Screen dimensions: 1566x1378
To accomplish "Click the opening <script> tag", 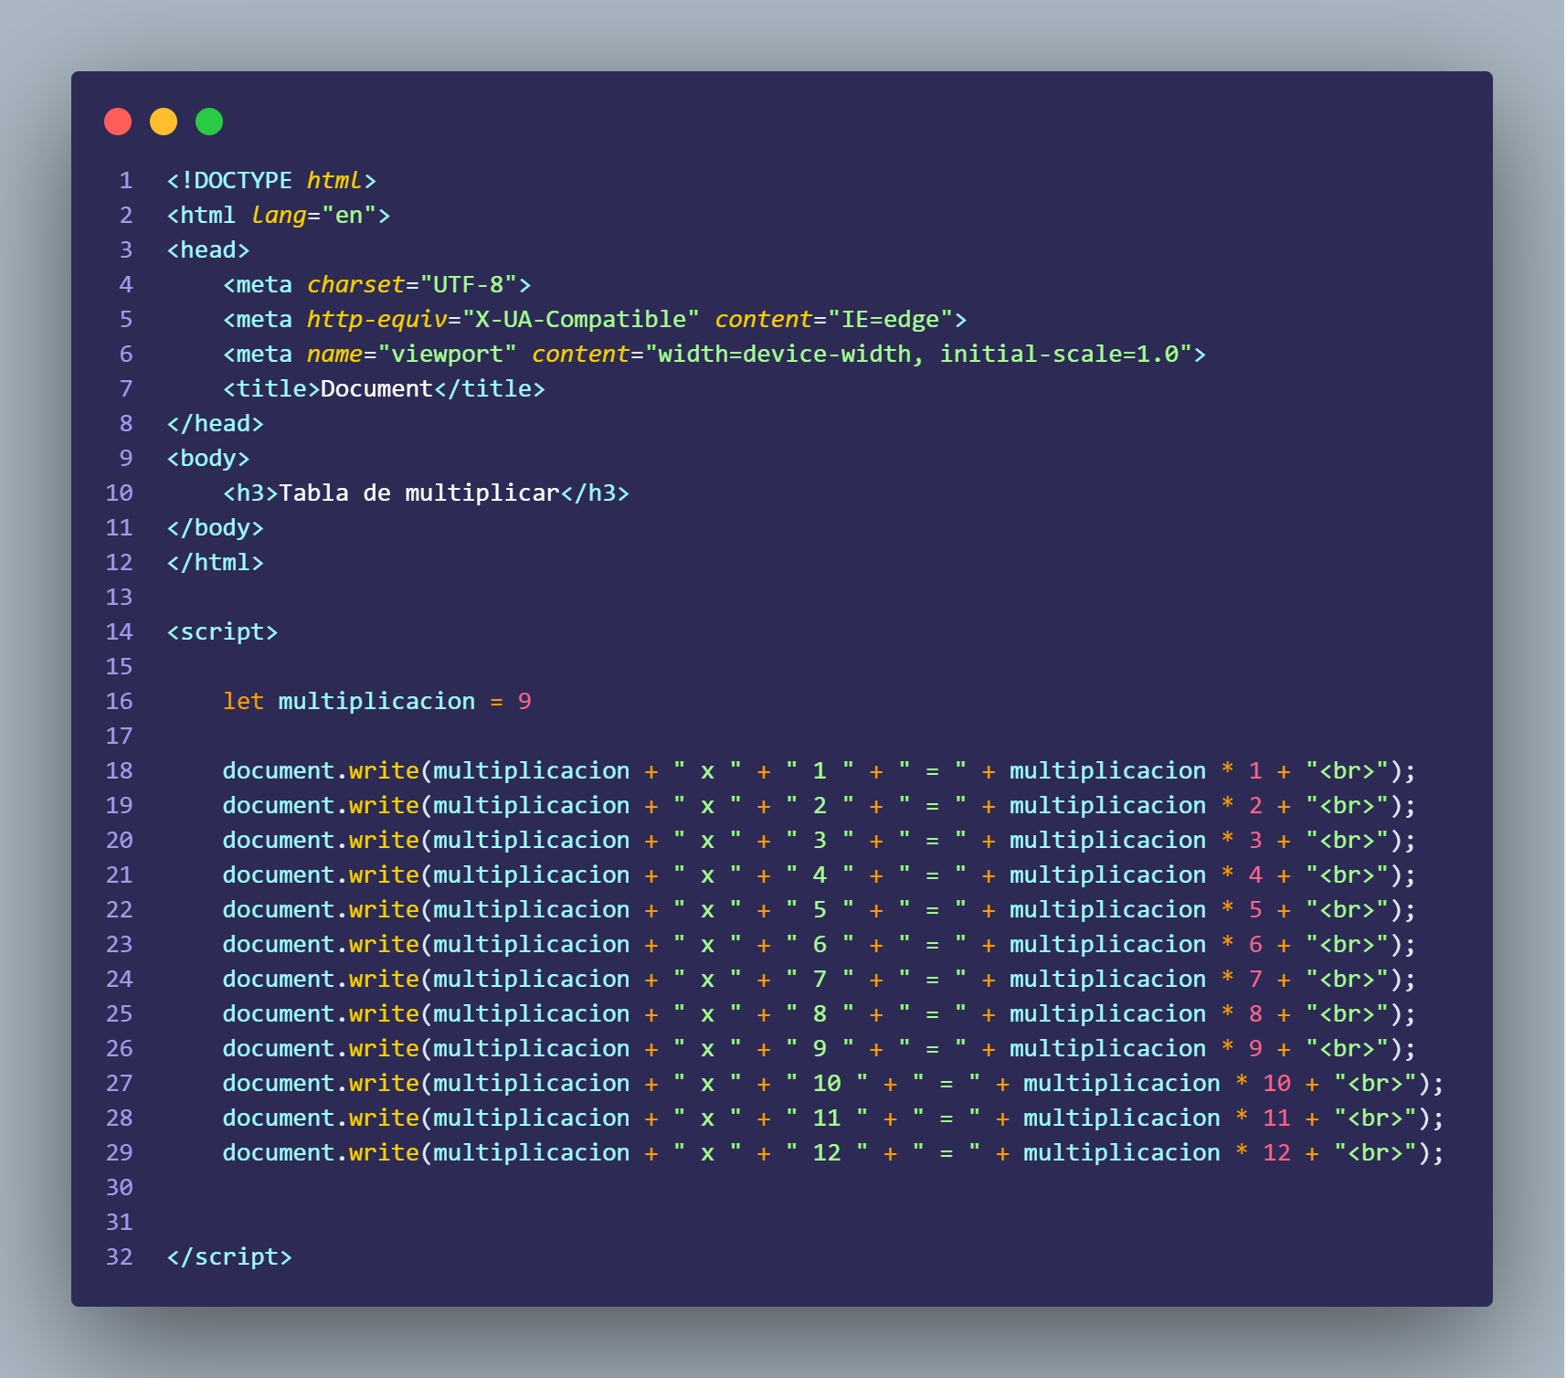I will point(222,631).
